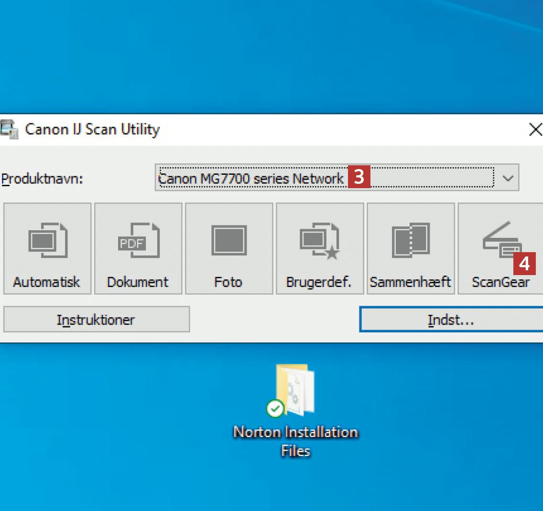
Task: Click the Canon IJ Scan Utility title icon
Action: [9, 129]
